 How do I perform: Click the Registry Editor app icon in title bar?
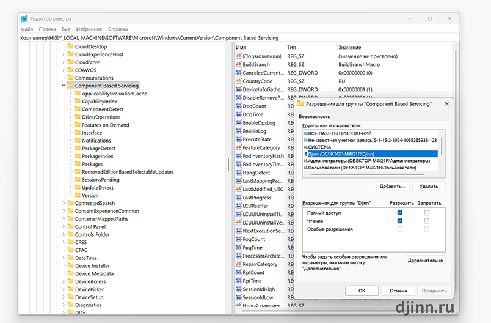tap(24, 19)
